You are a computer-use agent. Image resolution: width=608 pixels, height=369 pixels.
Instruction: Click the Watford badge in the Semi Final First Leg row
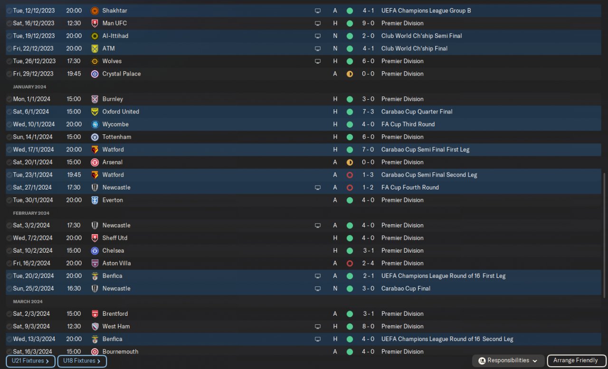coord(95,150)
